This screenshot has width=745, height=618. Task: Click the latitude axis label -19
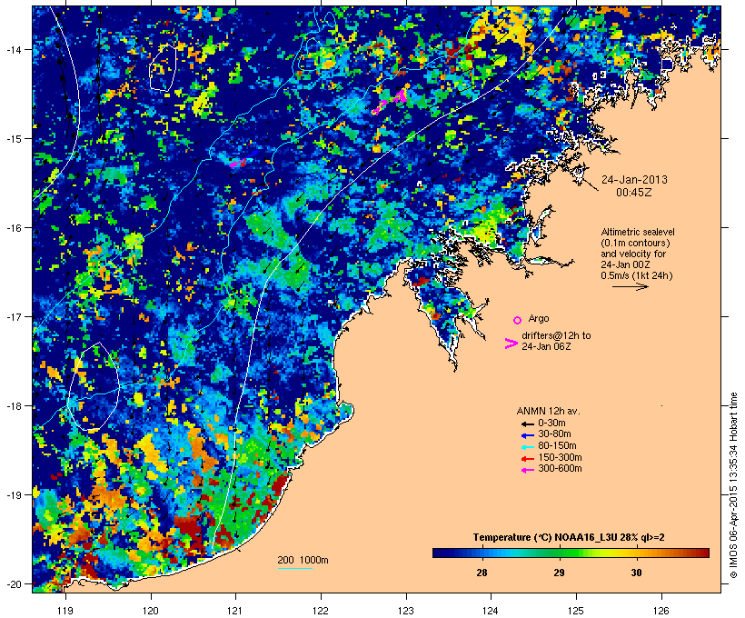point(13,495)
